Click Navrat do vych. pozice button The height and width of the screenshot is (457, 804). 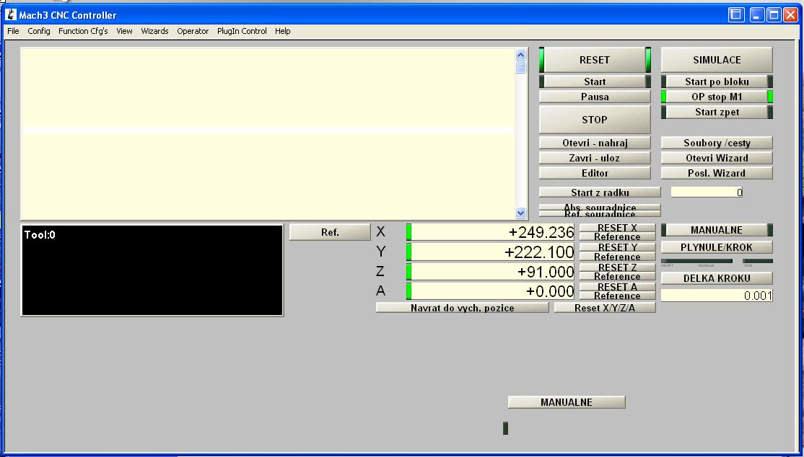[462, 308]
